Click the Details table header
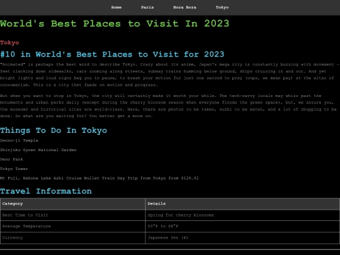Image resolution: width=340 pixels, height=255 pixels. coord(242,204)
